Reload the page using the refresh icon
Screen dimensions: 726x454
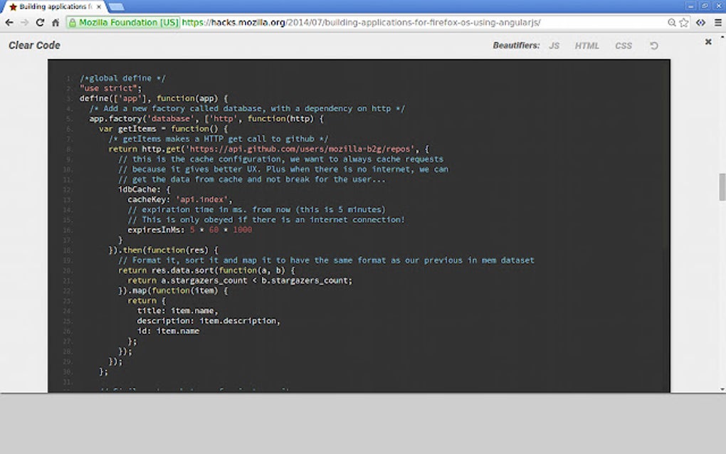tap(40, 22)
